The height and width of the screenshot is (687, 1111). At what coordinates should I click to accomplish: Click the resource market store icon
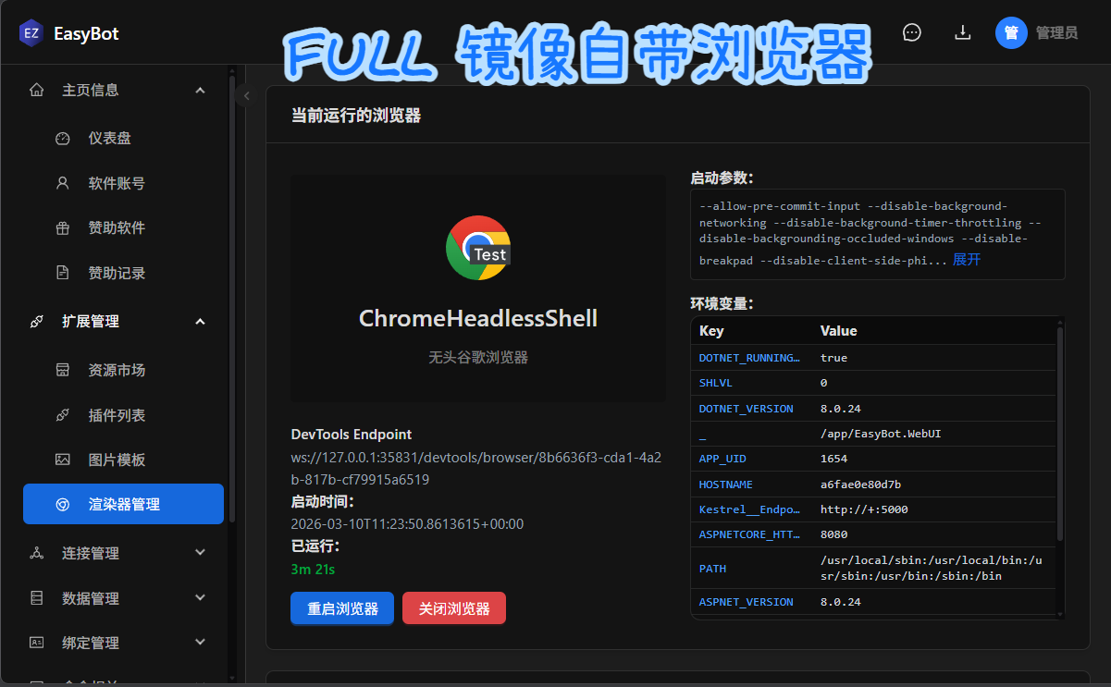[63, 370]
